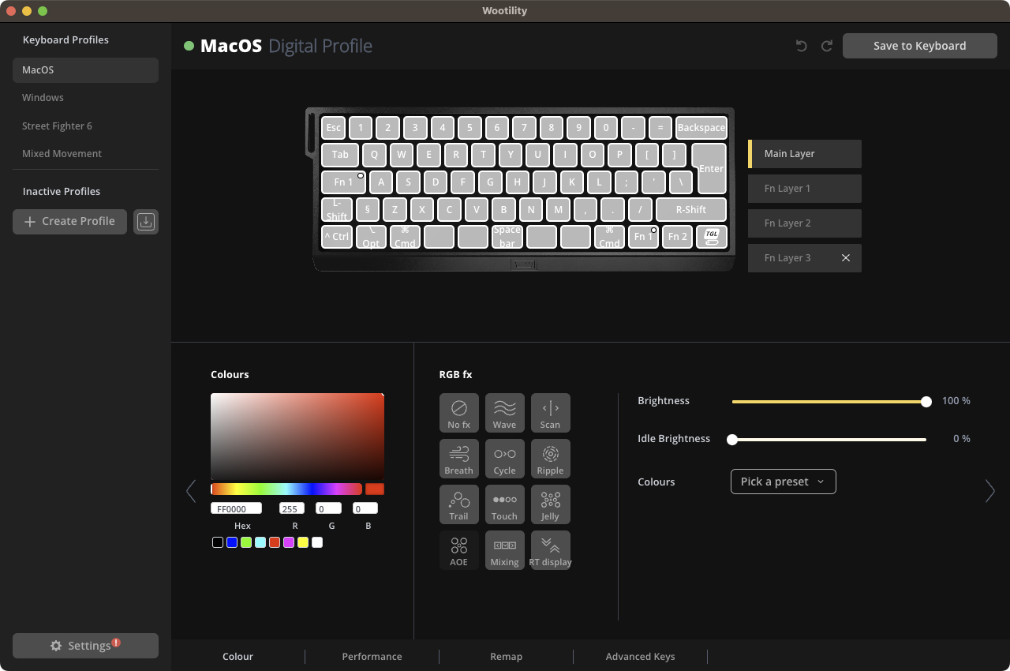Select the ^ Ctrl key on keyboard

(x=337, y=237)
